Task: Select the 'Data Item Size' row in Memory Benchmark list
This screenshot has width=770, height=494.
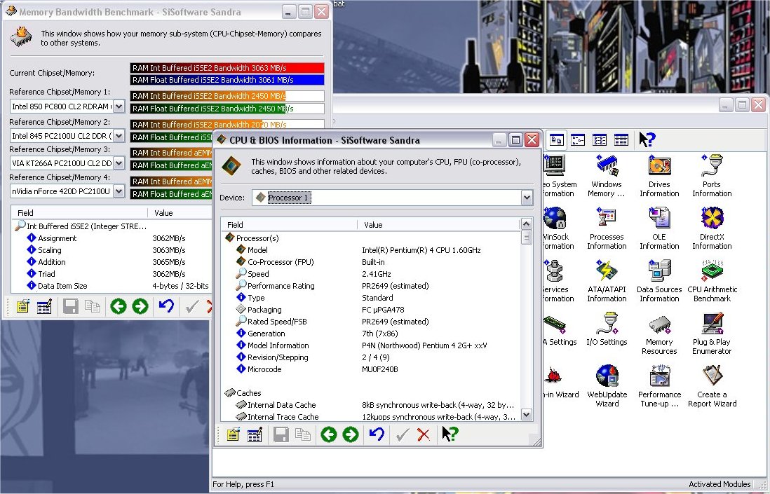Action: click(x=112, y=286)
